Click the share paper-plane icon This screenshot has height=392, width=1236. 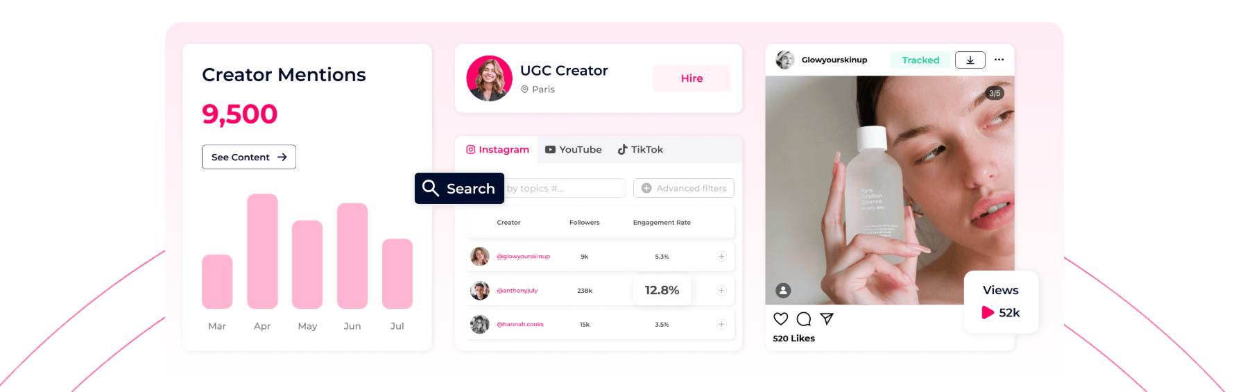click(827, 318)
